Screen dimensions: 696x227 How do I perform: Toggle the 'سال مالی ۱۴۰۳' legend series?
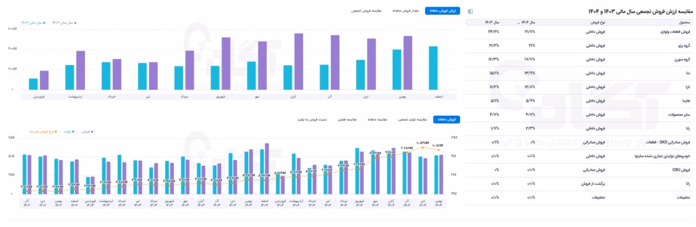(x=33, y=23)
